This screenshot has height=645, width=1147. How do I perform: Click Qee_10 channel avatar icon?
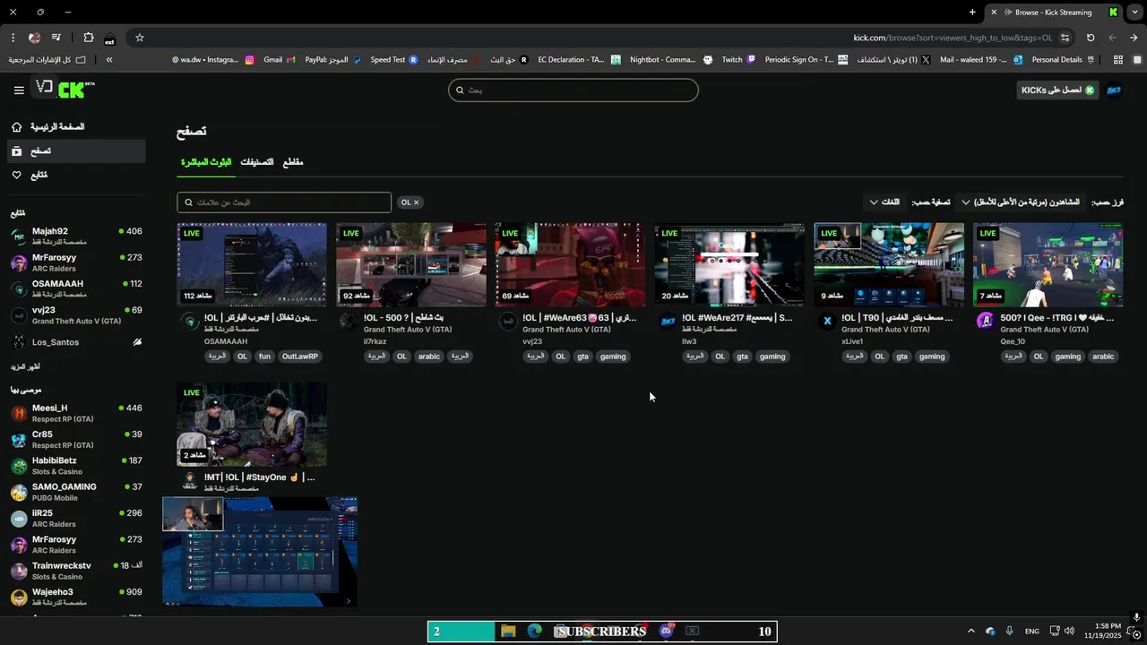click(x=985, y=322)
